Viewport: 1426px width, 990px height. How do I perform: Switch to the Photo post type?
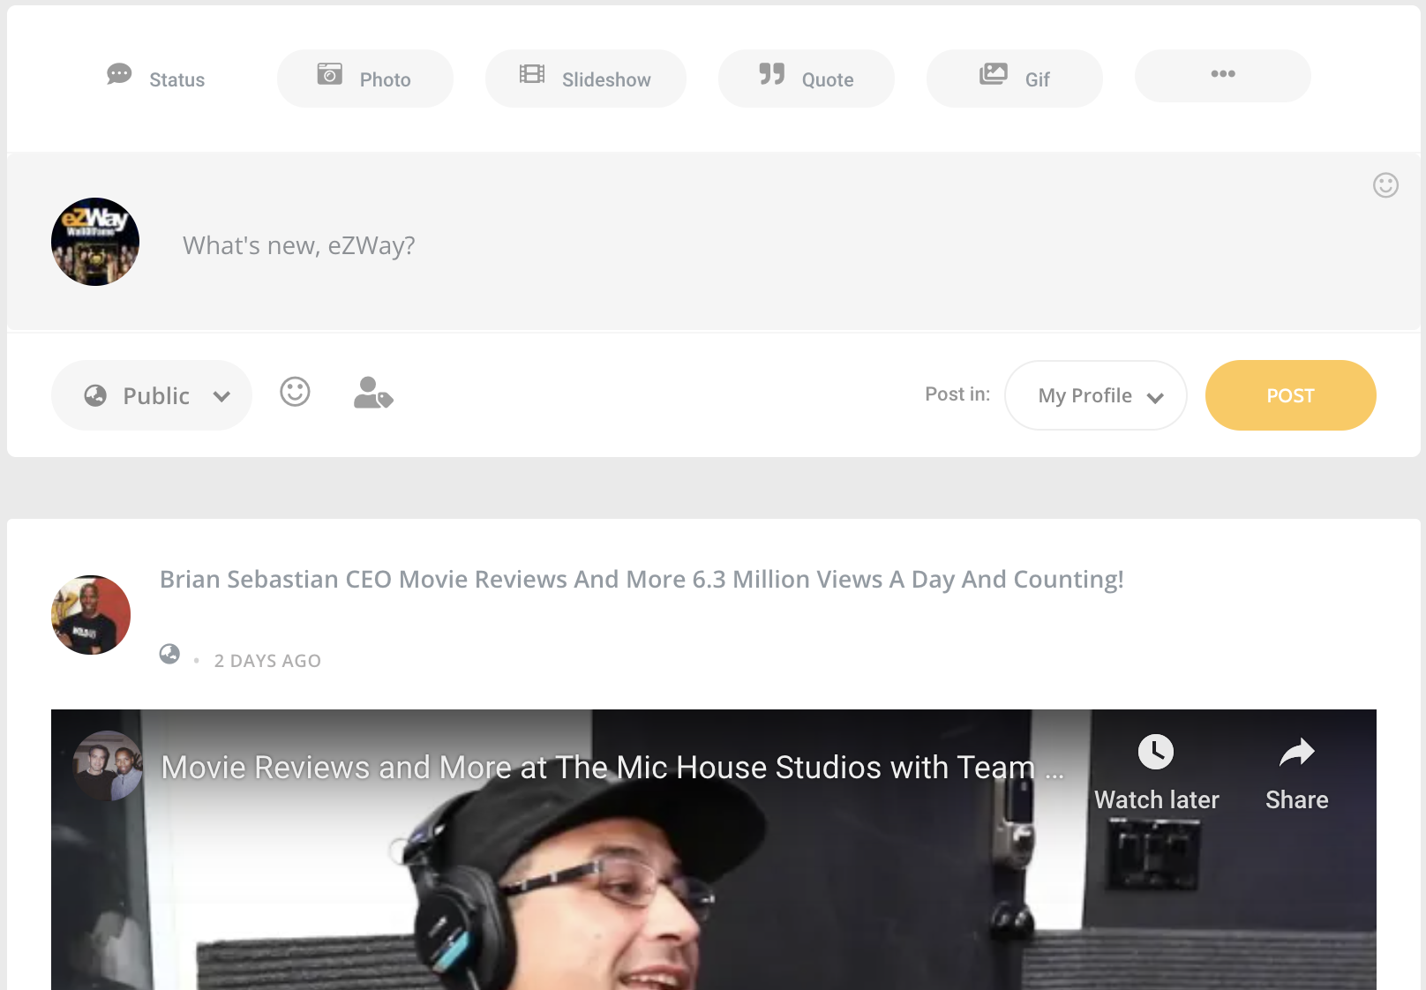pyautogui.click(x=364, y=79)
